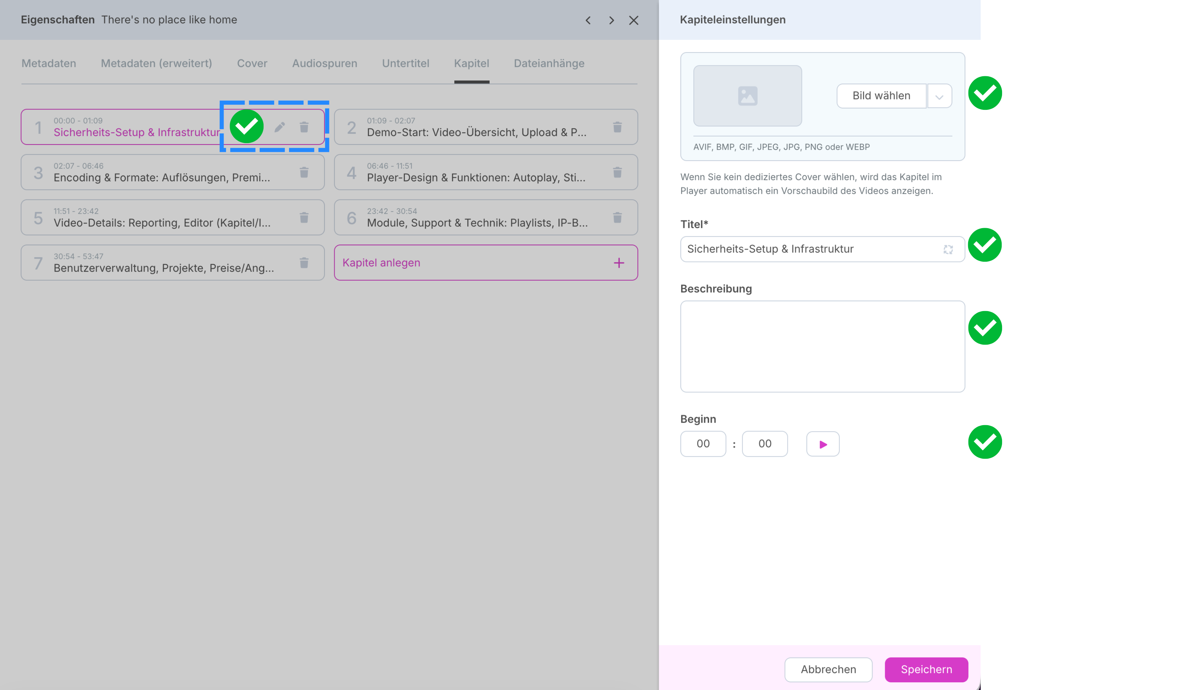Click the trash icon for chapter 7
Viewport: 1204px width, 690px height.
(304, 262)
